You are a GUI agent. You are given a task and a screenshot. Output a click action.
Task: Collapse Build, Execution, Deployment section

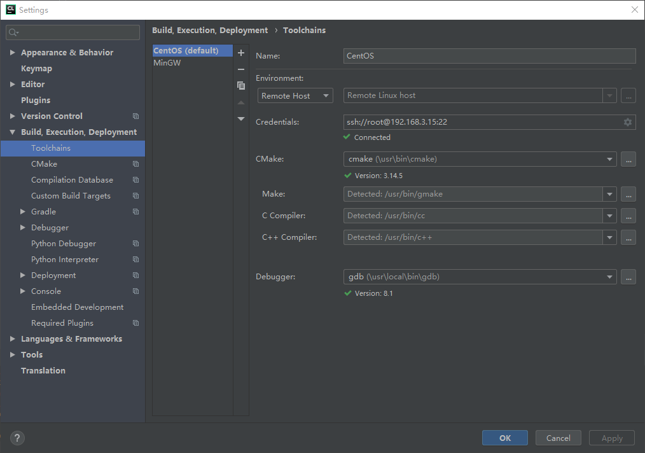click(x=13, y=132)
